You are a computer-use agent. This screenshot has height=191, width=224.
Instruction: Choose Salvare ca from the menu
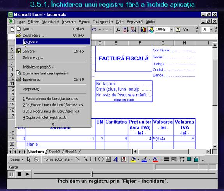tap(53, 57)
